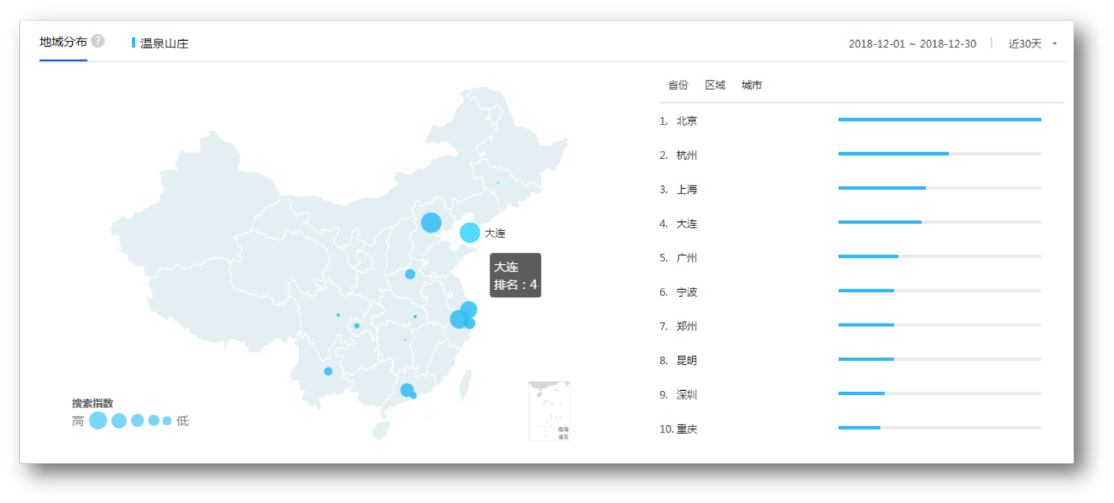Click the 上海 ranking progress bar
Image resolution: width=1114 pixels, height=503 pixels.
939,188
